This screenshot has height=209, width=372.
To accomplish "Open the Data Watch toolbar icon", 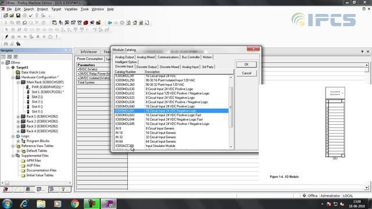I will pos(80,23).
